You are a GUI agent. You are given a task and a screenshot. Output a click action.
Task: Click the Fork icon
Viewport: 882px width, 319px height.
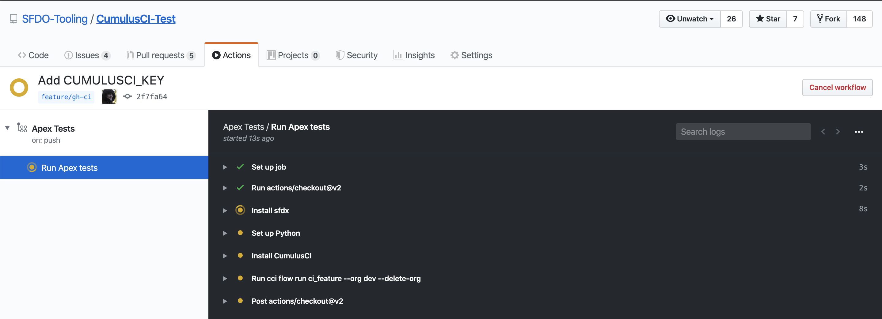820,19
